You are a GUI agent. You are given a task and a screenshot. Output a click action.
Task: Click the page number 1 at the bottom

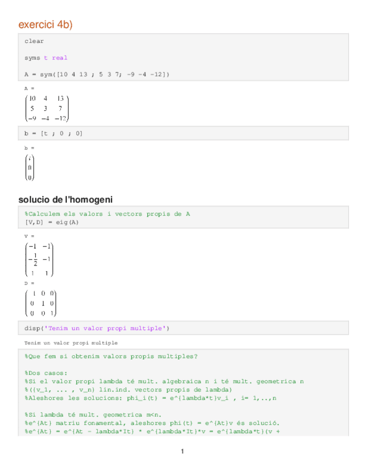click(x=182, y=451)
